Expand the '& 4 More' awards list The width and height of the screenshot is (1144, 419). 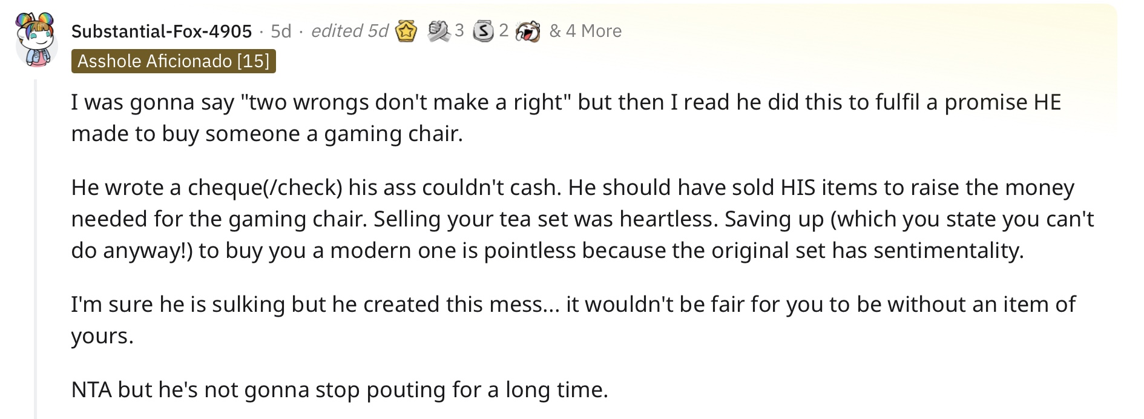[585, 31]
